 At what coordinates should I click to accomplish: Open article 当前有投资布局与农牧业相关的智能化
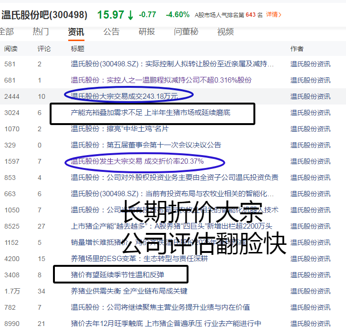click(172, 194)
